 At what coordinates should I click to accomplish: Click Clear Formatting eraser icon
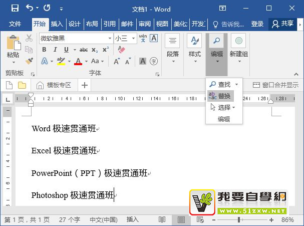coord(122,50)
